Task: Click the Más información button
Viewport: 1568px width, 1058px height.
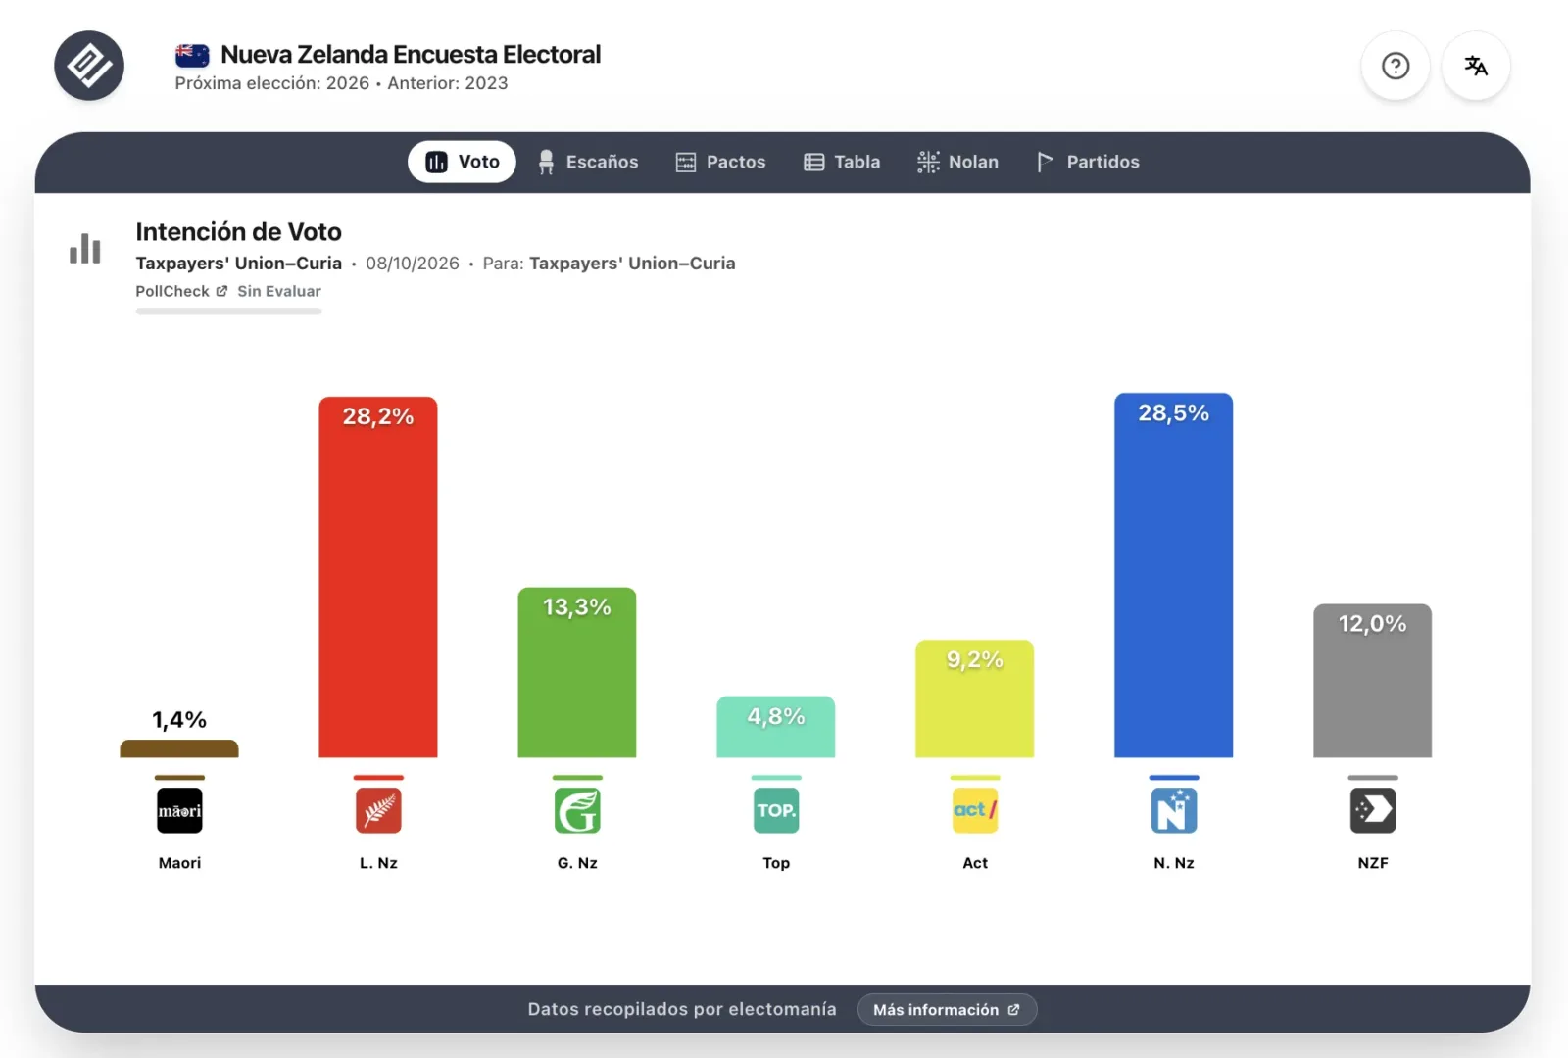Action: pos(947,1009)
